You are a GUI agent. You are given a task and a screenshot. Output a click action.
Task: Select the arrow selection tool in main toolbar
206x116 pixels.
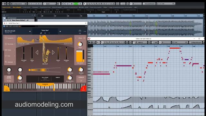(x=84, y=4)
